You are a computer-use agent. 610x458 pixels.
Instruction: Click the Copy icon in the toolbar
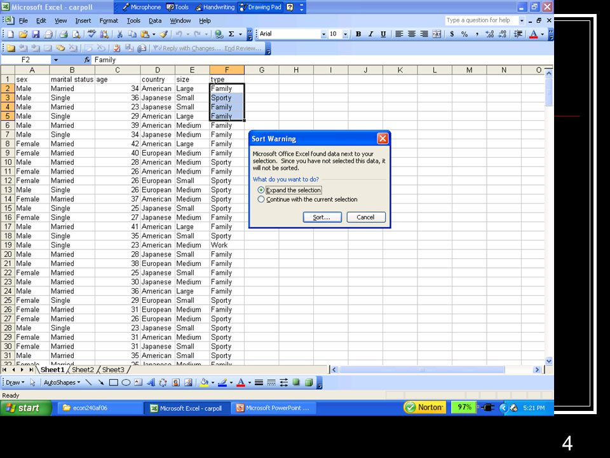[x=132, y=34]
